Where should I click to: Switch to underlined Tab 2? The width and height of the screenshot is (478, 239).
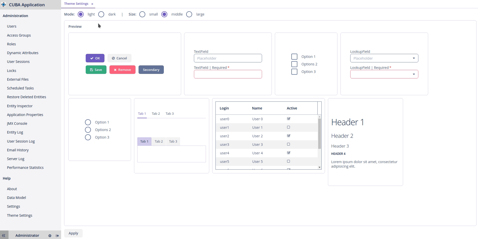tap(156, 113)
